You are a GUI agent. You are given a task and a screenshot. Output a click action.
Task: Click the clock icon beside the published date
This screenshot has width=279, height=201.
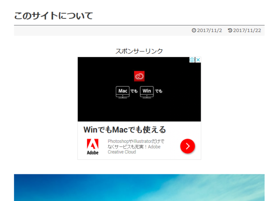(x=194, y=30)
